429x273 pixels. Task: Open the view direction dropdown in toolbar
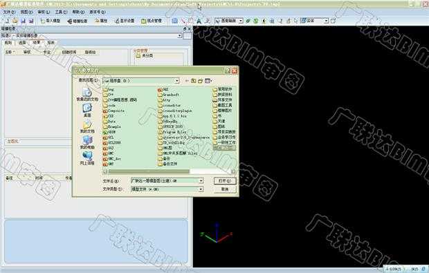tap(241, 21)
